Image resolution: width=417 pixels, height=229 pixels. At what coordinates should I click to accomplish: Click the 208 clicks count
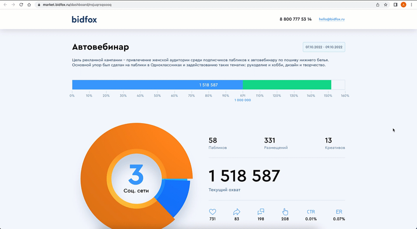(x=285, y=219)
